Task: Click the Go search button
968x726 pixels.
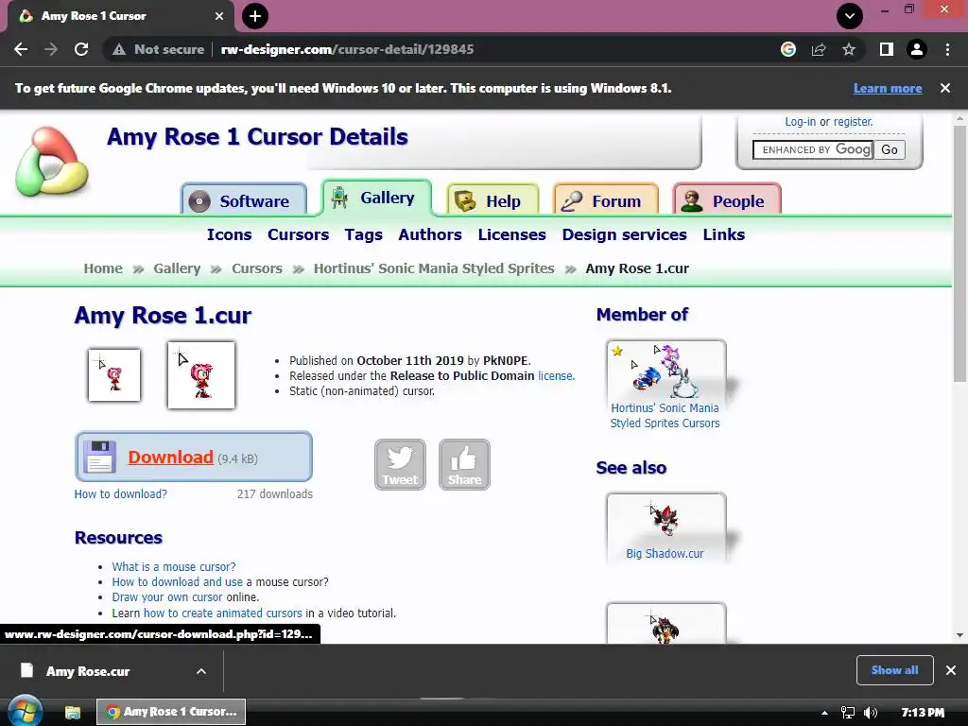Action: point(889,149)
